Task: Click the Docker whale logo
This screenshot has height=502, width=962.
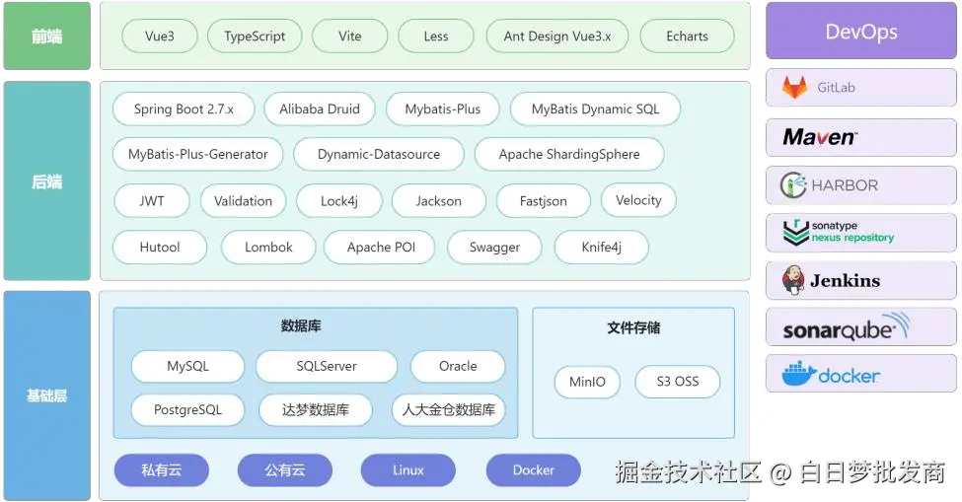Action: pyautogui.click(x=798, y=373)
